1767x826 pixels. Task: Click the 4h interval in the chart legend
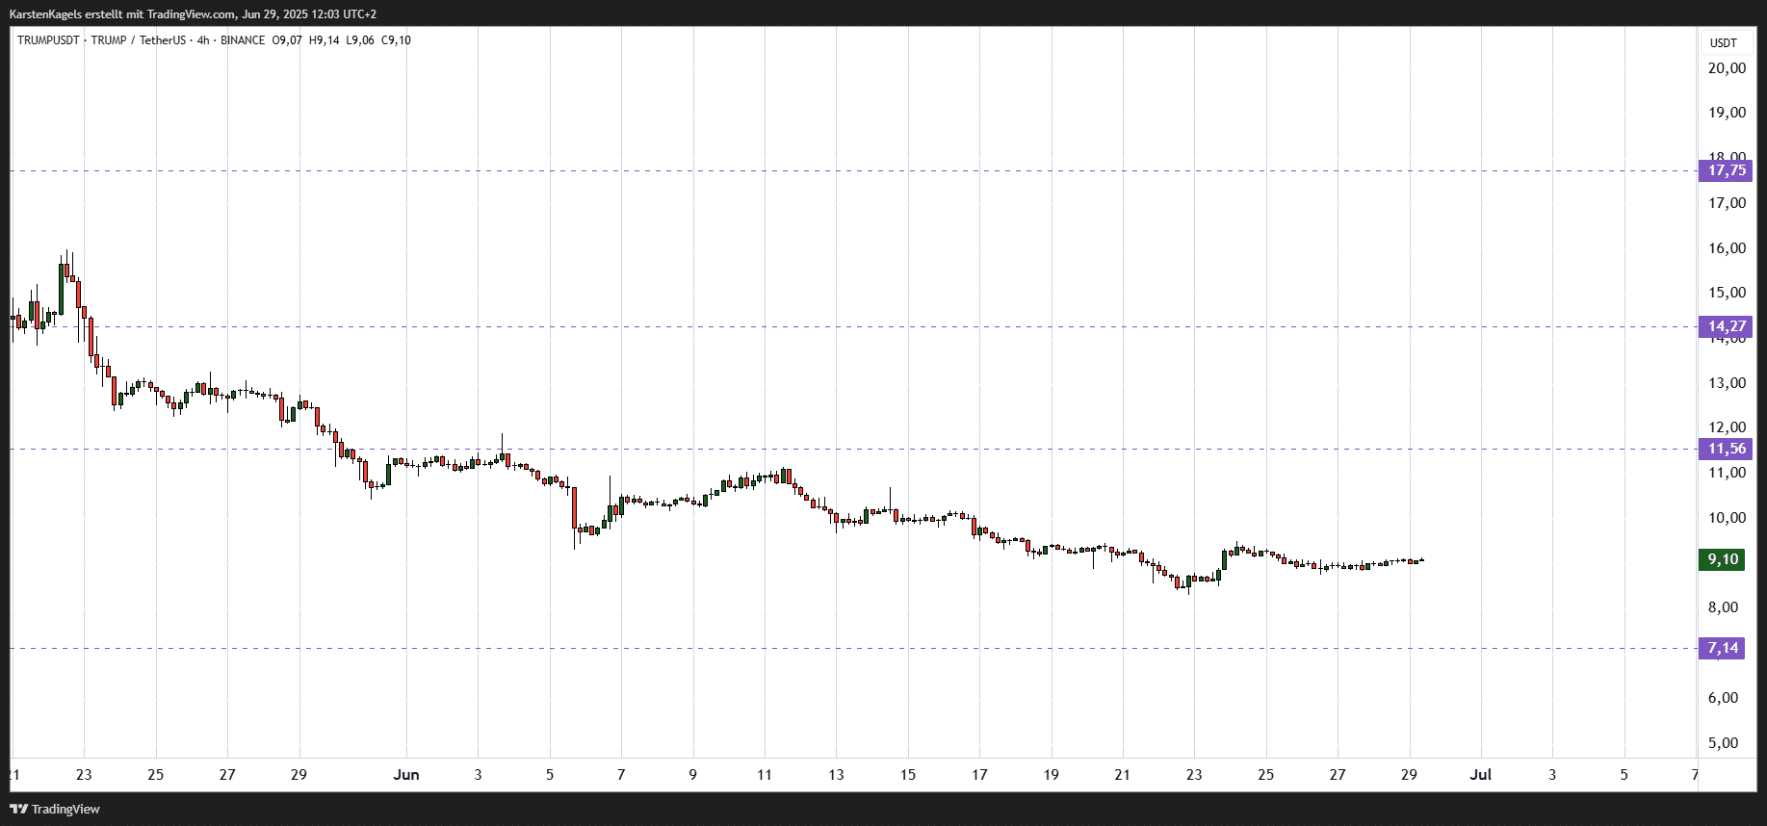tap(203, 40)
